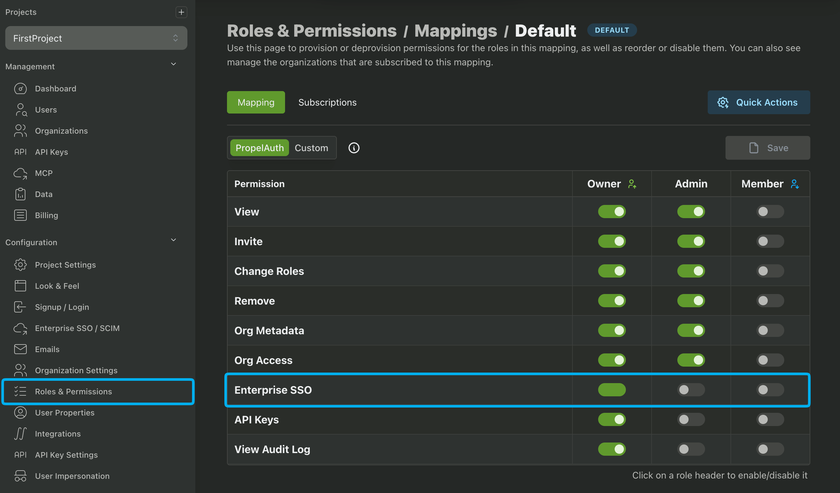The width and height of the screenshot is (840, 493).
Task: Go to Mappings breadcrumb
Action: (456, 31)
